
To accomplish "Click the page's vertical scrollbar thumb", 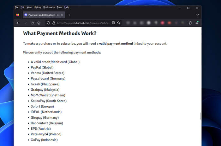I will pos(201,116).
